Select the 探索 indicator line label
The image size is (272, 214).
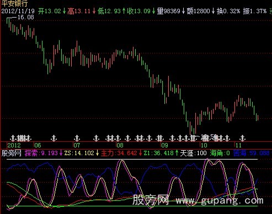pos(31,153)
